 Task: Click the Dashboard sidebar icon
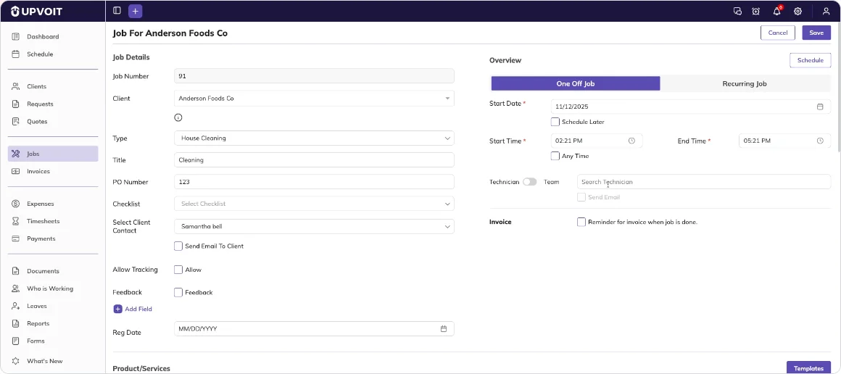click(15, 36)
